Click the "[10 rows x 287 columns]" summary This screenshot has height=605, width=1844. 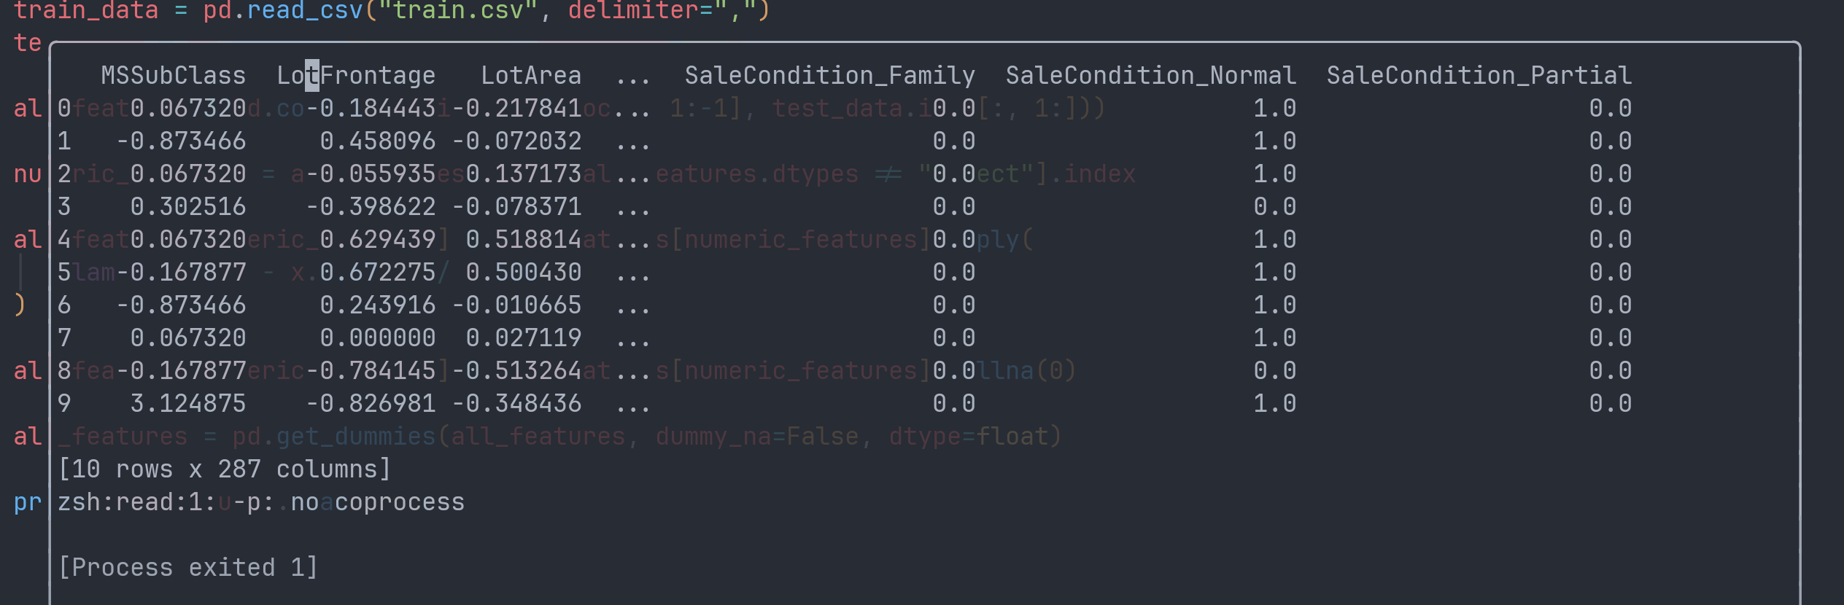pos(224,469)
